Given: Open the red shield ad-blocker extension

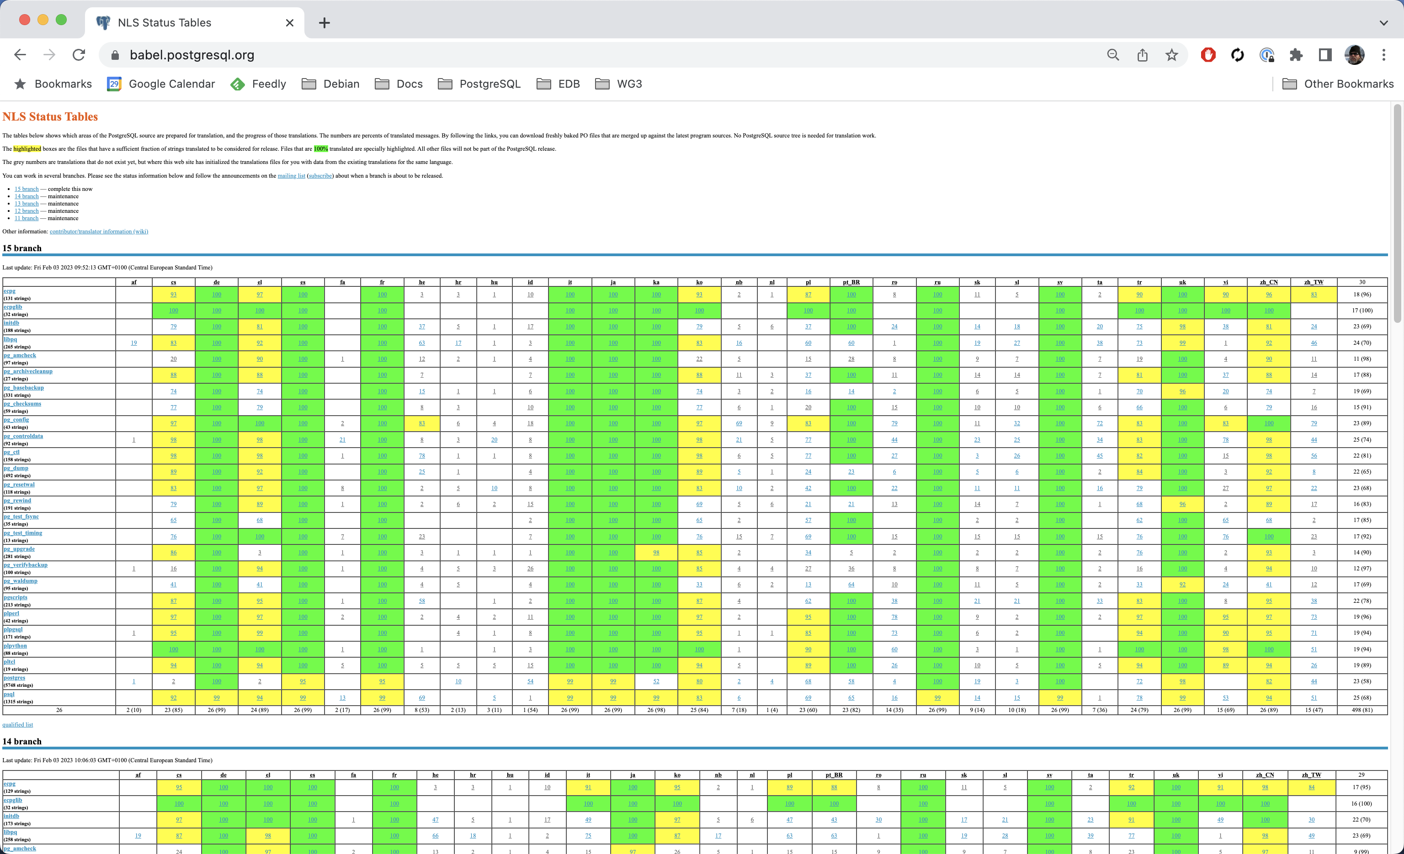Looking at the screenshot, I should (1208, 55).
